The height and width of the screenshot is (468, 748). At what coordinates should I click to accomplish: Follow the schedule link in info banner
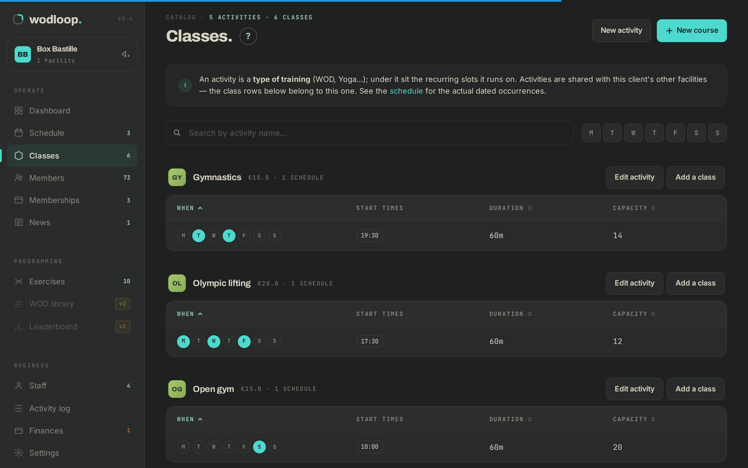[x=406, y=91]
